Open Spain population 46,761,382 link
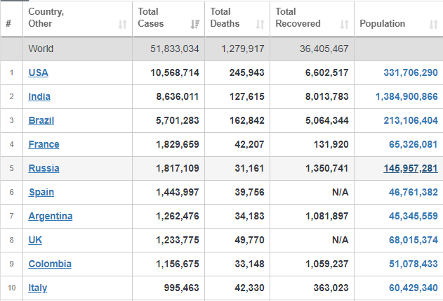443x301 pixels. tap(413, 193)
